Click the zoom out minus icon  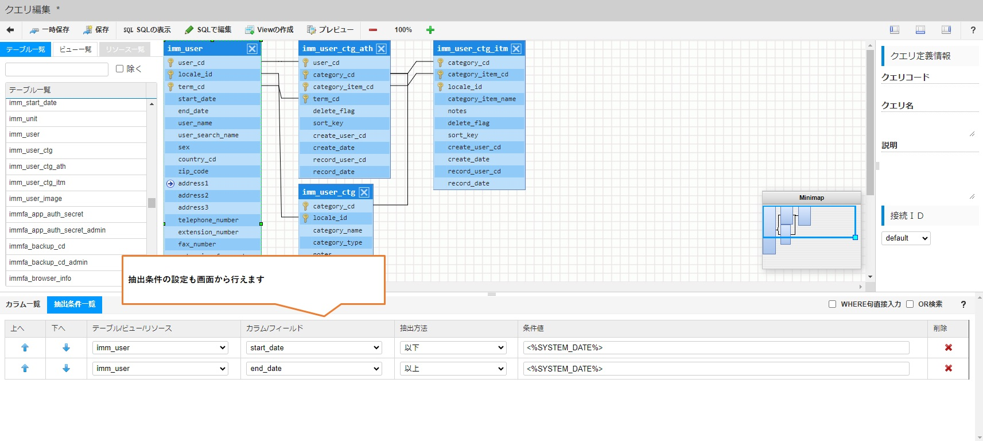[x=373, y=30]
